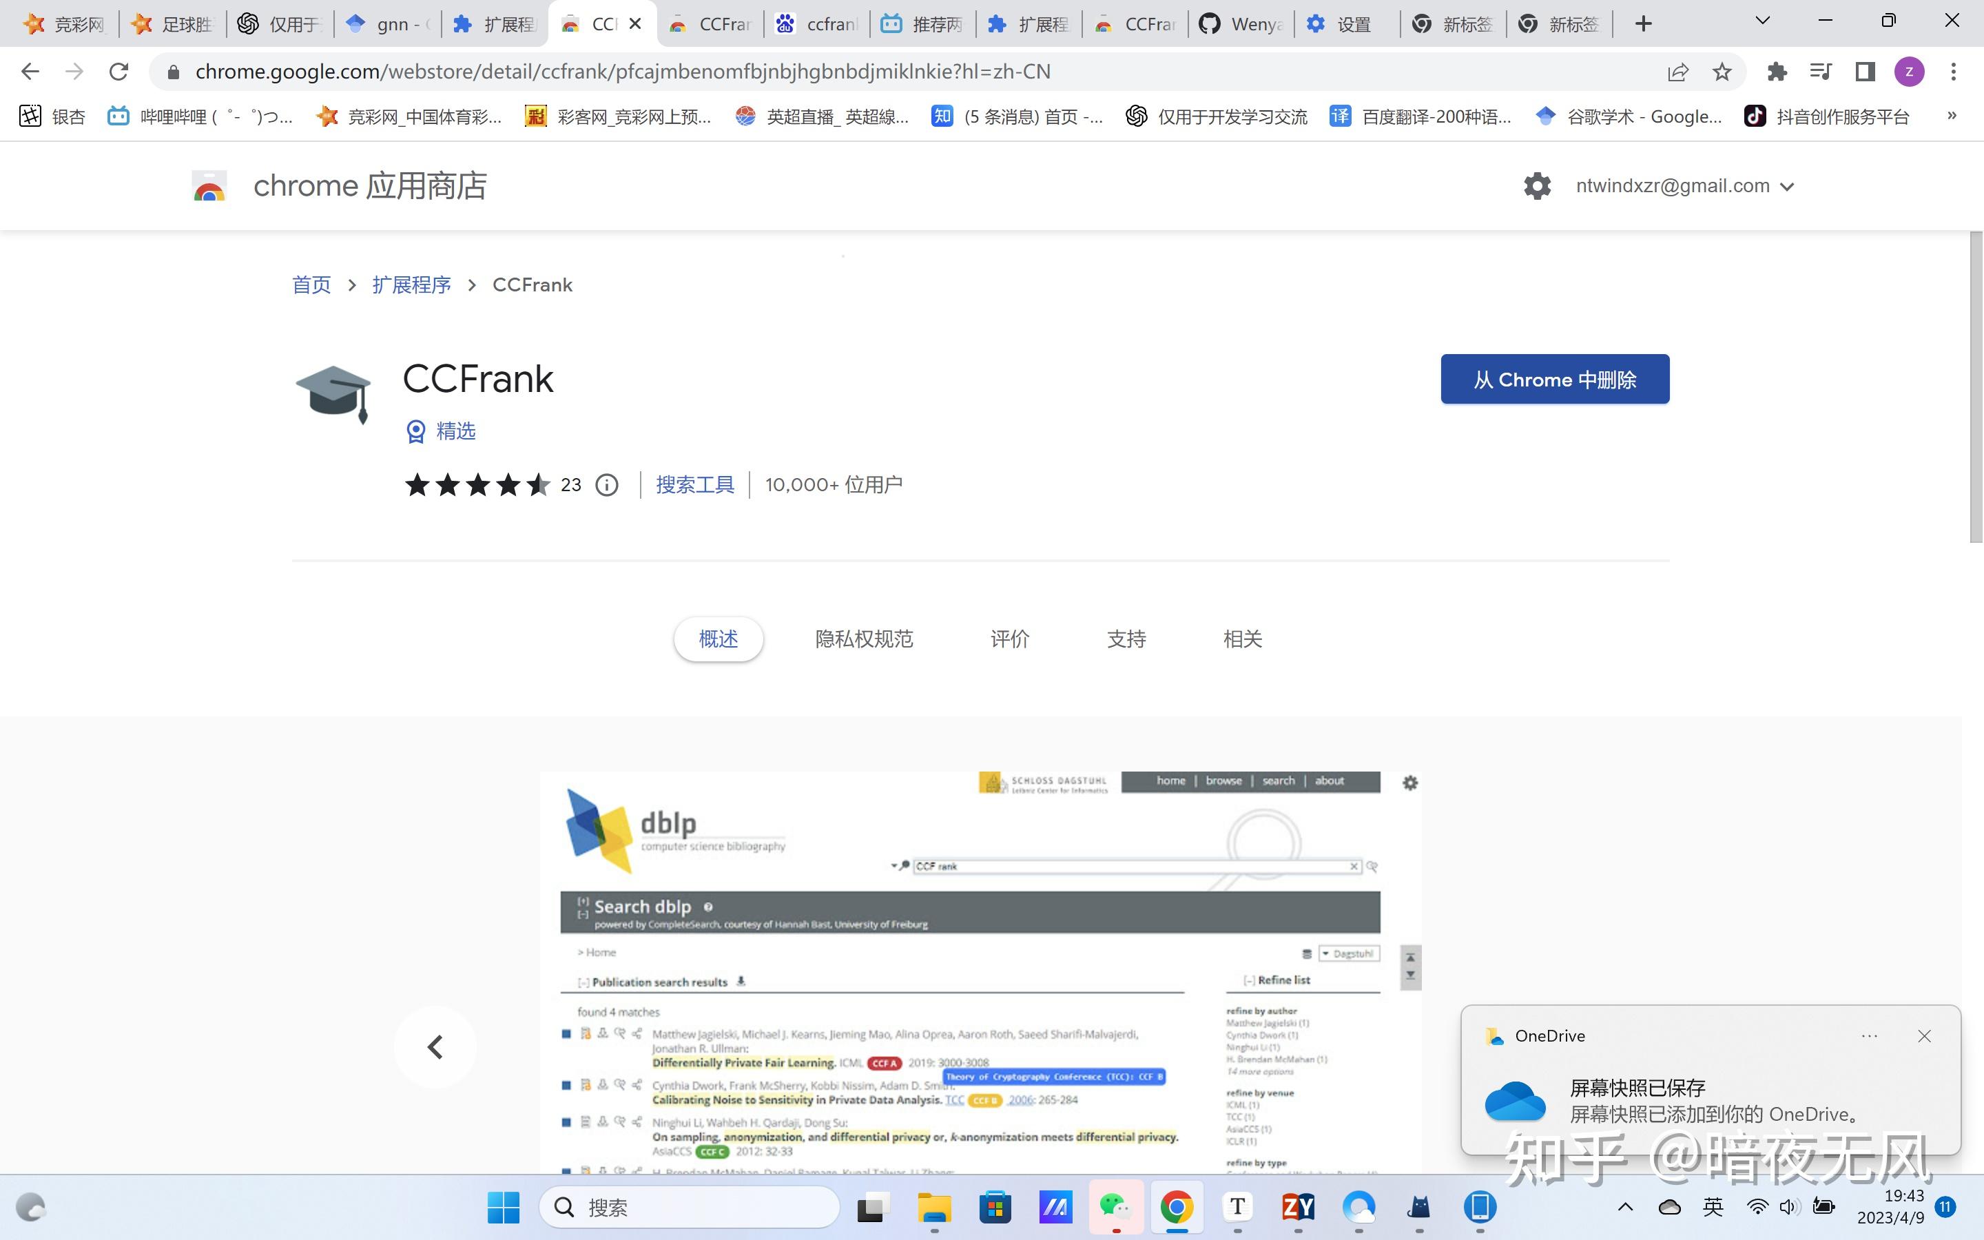This screenshot has width=1984, height=1240.
Task: Dismiss the OneDrive notification
Action: tap(1924, 1036)
